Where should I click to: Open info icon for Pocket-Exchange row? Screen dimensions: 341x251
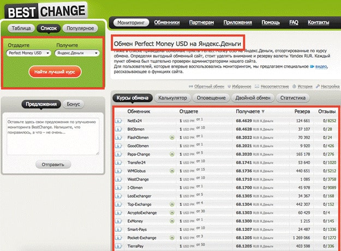tap(118, 238)
